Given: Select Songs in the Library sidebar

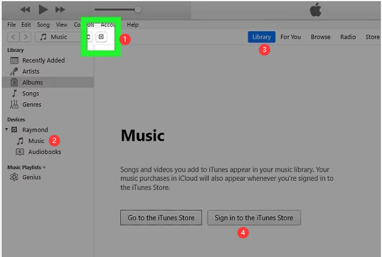Looking at the screenshot, I should tap(47, 93).
